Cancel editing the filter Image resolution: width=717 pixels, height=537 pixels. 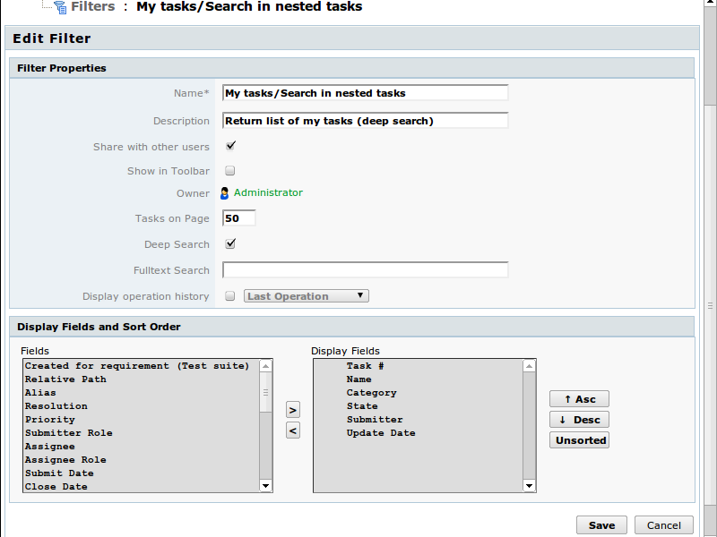pos(664,525)
